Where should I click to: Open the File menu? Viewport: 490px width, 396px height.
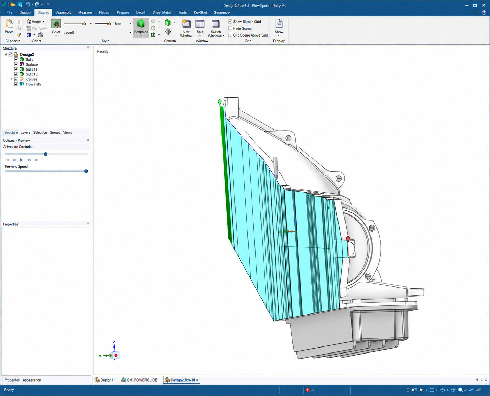pyautogui.click(x=9, y=12)
